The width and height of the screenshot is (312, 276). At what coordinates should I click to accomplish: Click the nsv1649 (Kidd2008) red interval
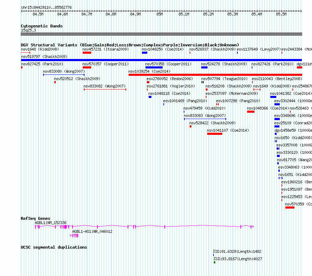pyautogui.click(x=257, y=90)
